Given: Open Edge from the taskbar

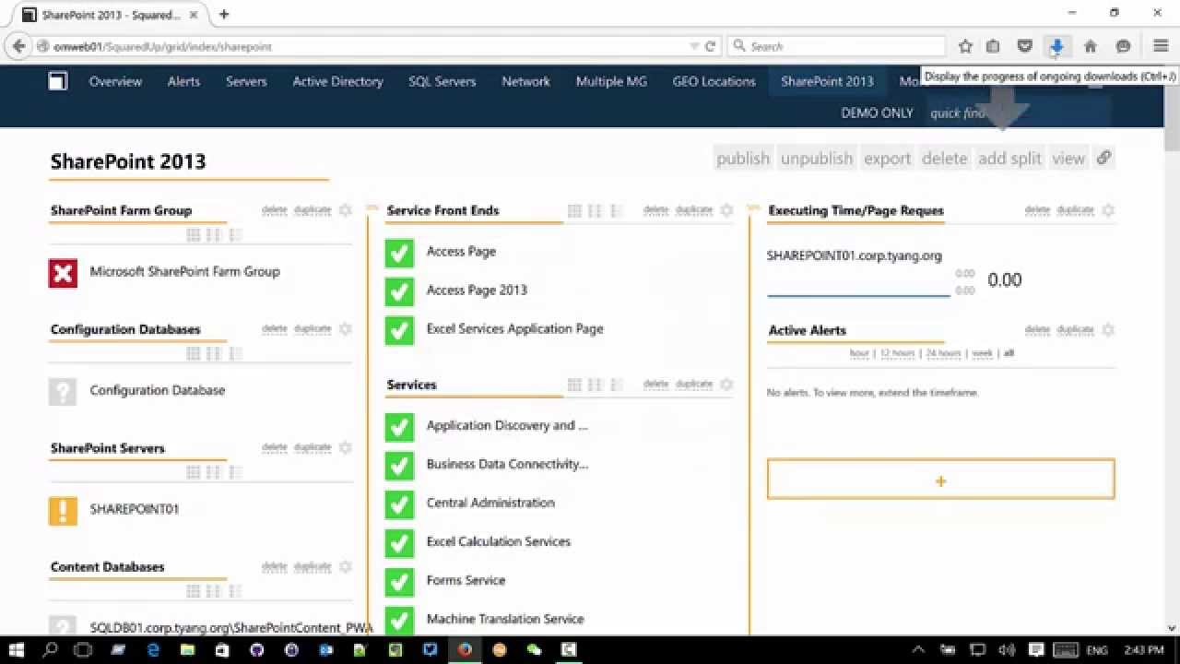Looking at the screenshot, I should point(153,649).
